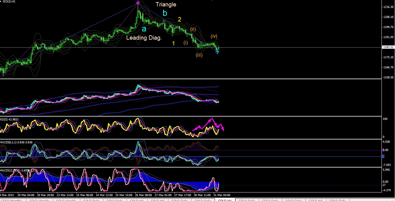Screen dimensions: 395x201
Task: Select the magenta zigzag drawing on RSI
Action: pyautogui.click(x=209, y=125)
